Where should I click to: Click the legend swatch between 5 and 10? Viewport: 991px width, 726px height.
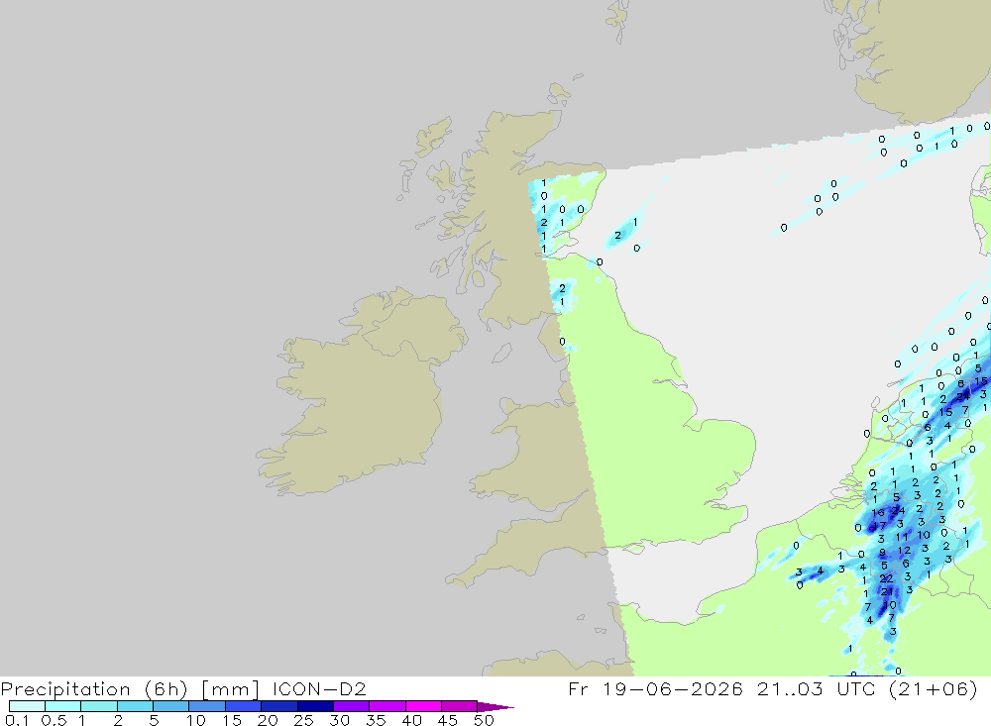click(171, 706)
